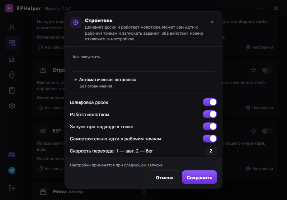Click the RPHelper logo icon
The height and width of the screenshot is (200, 287).
click(9, 8)
